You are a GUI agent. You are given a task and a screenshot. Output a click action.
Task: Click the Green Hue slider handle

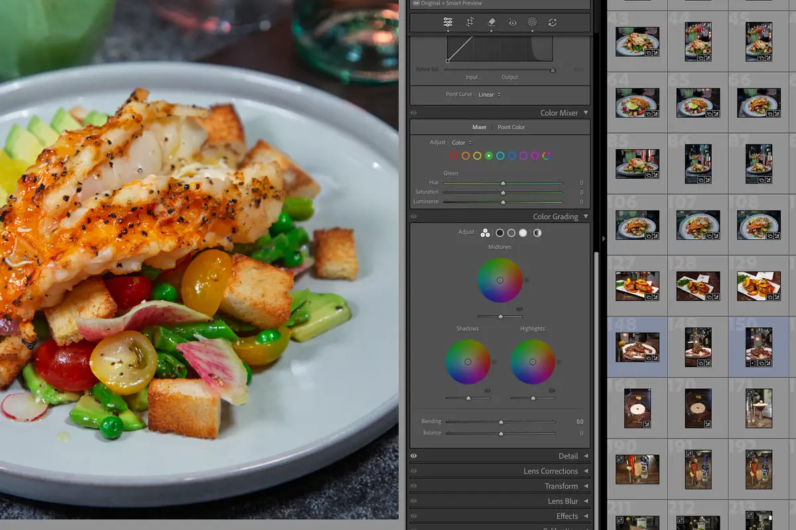point(503,183)
